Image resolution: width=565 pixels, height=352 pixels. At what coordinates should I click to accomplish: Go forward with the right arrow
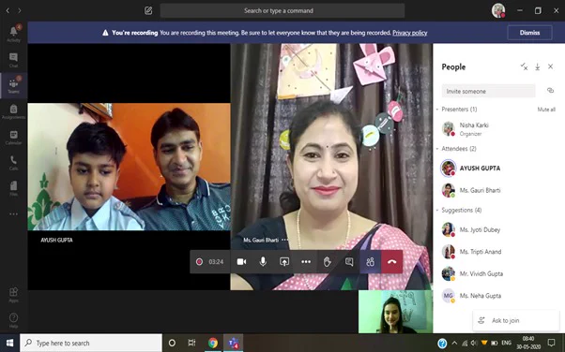20,11
